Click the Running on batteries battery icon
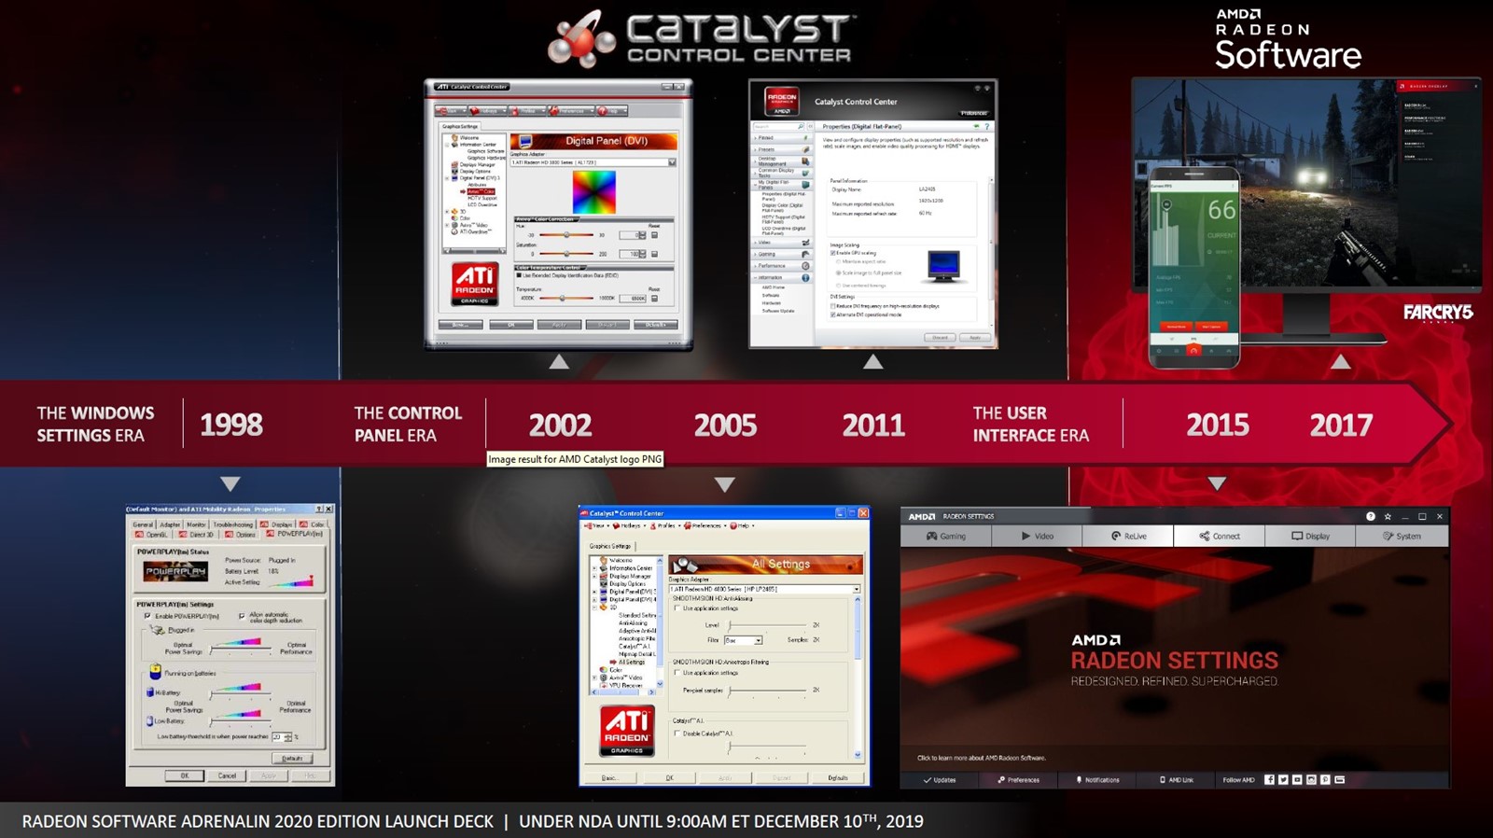 point(156,672)
